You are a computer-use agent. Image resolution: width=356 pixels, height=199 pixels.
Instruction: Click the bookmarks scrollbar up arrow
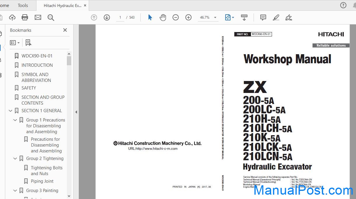coord(69,54)
